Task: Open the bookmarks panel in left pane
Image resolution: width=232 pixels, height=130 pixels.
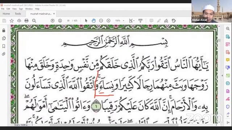Action: 4,46
